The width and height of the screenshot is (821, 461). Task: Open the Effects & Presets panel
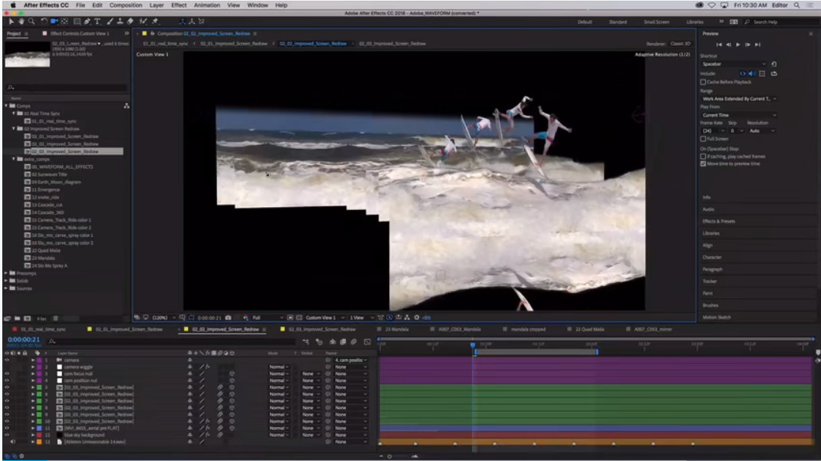pos(718,221)
